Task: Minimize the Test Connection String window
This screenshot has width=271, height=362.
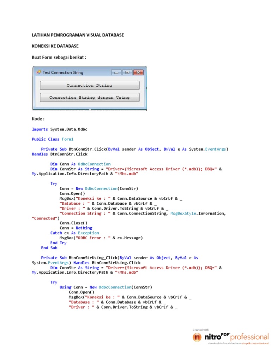Action: 116,72
